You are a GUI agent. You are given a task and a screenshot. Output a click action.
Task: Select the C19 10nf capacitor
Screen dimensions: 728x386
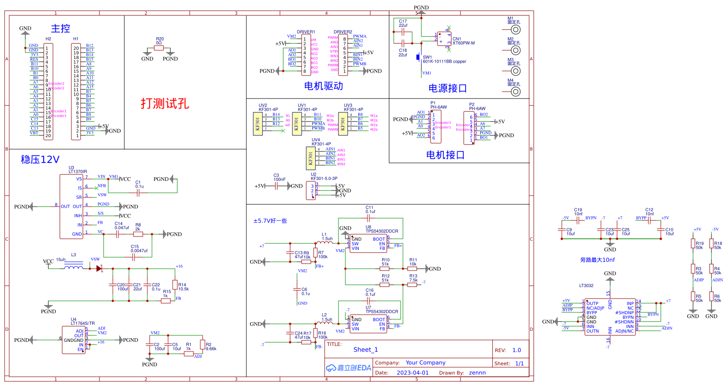578,220
